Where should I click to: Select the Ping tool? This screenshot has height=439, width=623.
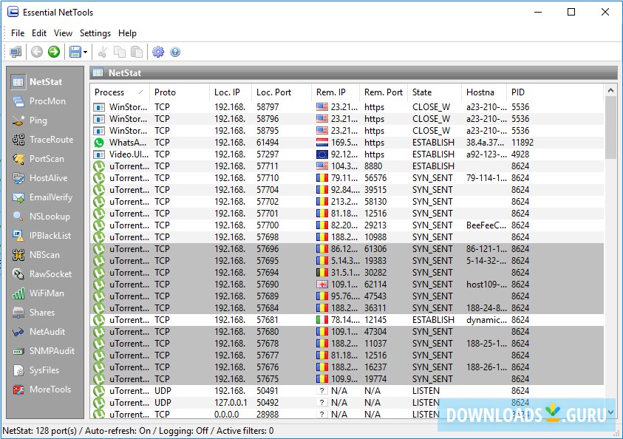pyautogui.click(x=37, y=120)
